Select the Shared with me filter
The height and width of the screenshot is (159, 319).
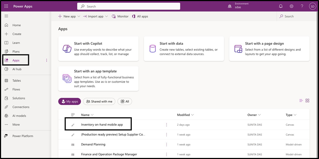99,101
